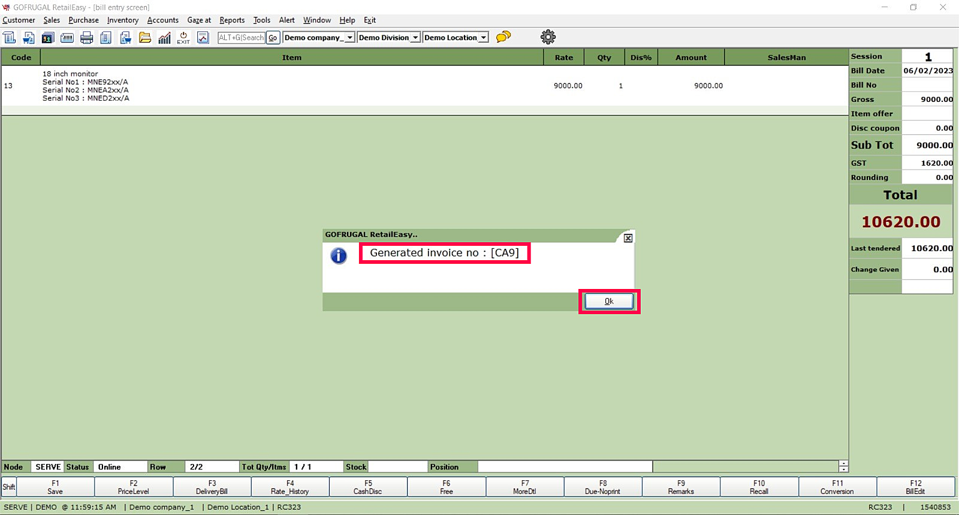Image resolution: width=959 pixels, height=515 pixels.
Task: Click the SalesMan column header
Action: click(786, 58)
